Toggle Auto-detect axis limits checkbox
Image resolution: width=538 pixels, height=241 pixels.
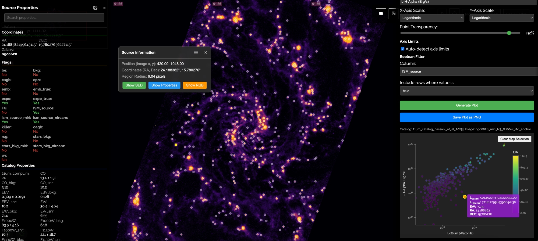coord(402,49)
